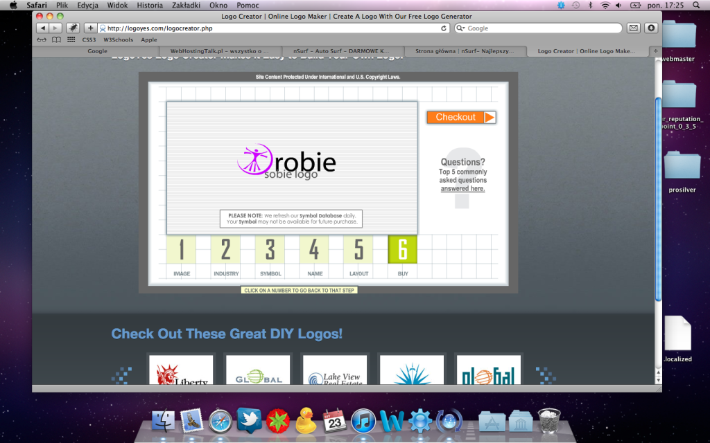Open Cyberduck yellow duck in Dock
This screenshot has height=443, width=710.
(x=306, y=421)
